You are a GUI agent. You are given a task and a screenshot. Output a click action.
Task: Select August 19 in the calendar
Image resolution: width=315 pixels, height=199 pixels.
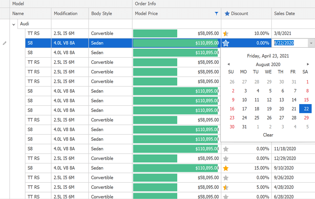[268, 109]
